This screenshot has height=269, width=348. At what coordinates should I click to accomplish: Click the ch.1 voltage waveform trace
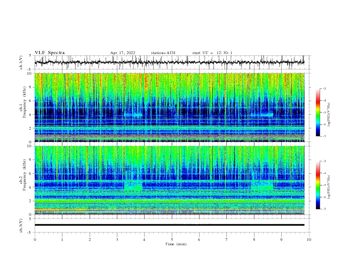click(x=169, y=62)
